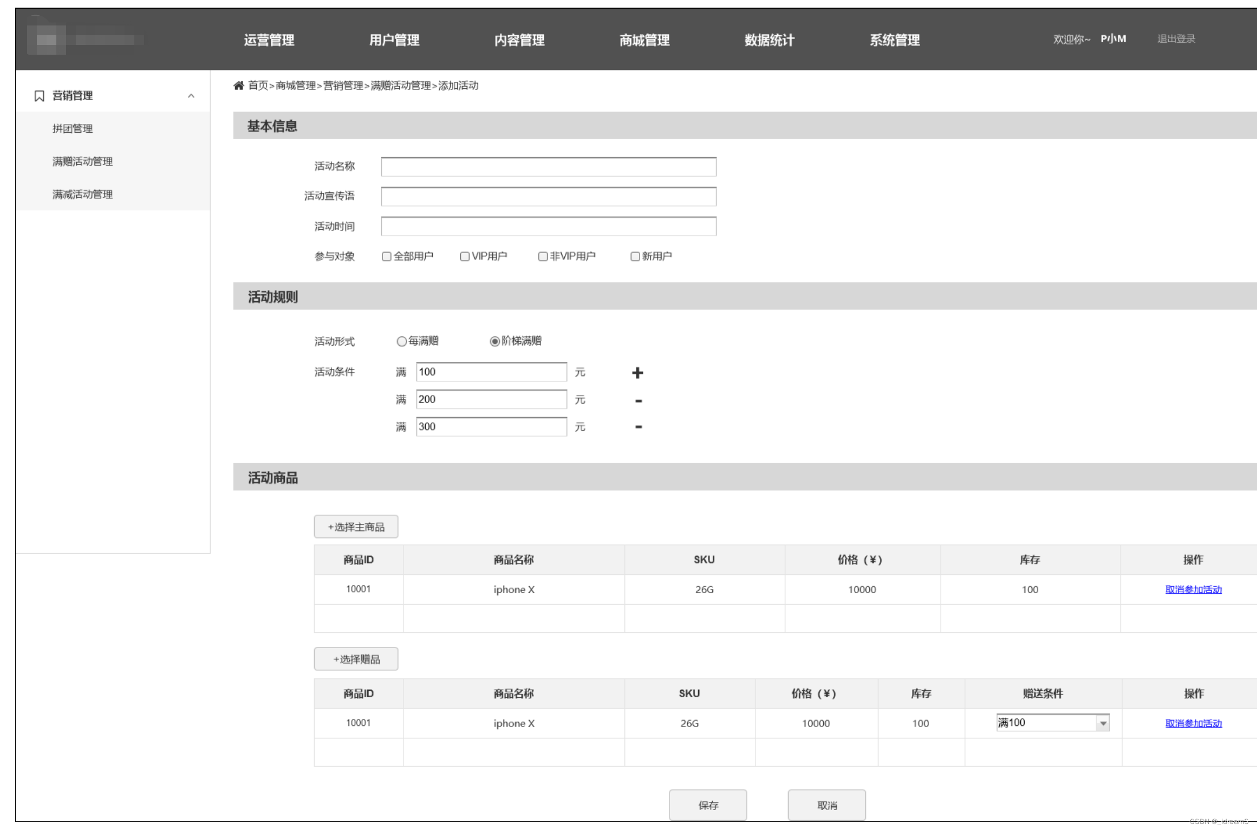Open the 满100 gift condition dropdown
Viewport: 1257px width, 830px height.
[x=1103, y=723]
